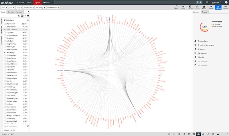Screen dimensions: 229x136
Task: Open the jrjenkins user menu
Action: (x=217, y=3)
